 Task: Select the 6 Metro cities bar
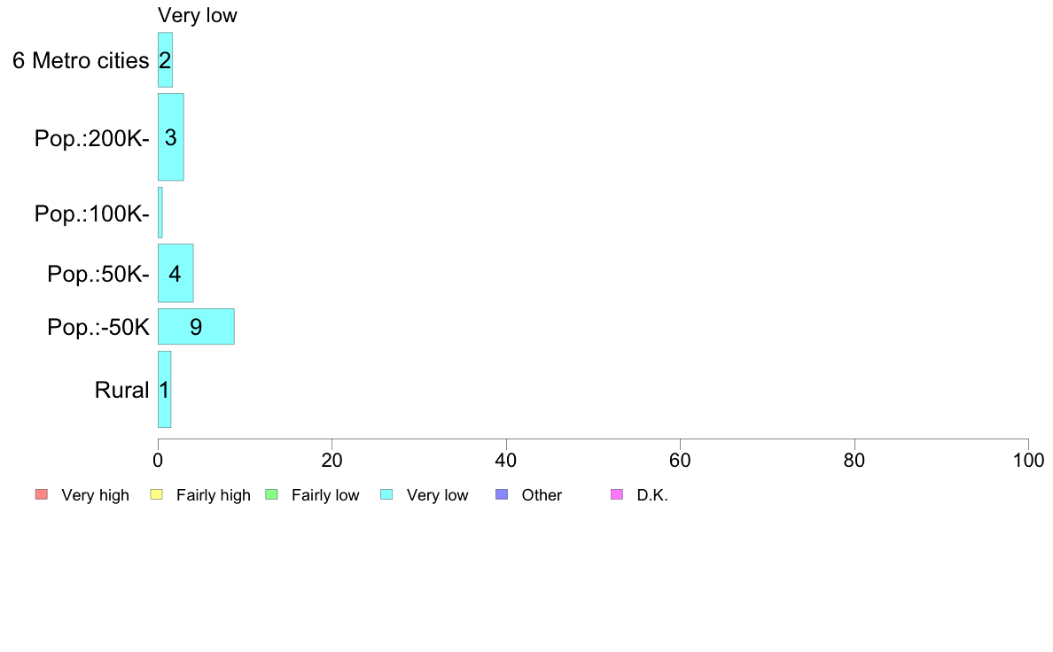click(165, 59)
